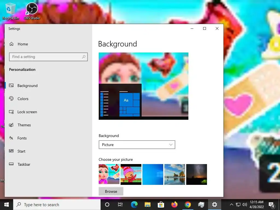The image size is (280, 210).
Task: Open Task View on the taskbar
Action: [x=120, y=205]
